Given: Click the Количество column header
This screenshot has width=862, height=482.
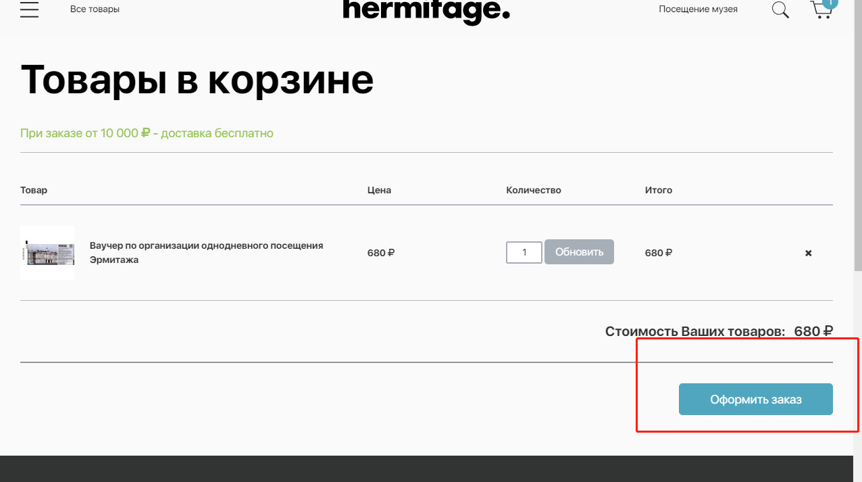Looking at the screenshot, I should pyautogui.click(x=534, y=190).
